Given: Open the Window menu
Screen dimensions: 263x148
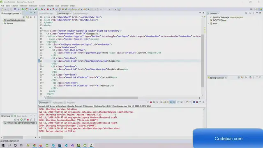Looking at the screenshot, I should (x=65, y=6).
